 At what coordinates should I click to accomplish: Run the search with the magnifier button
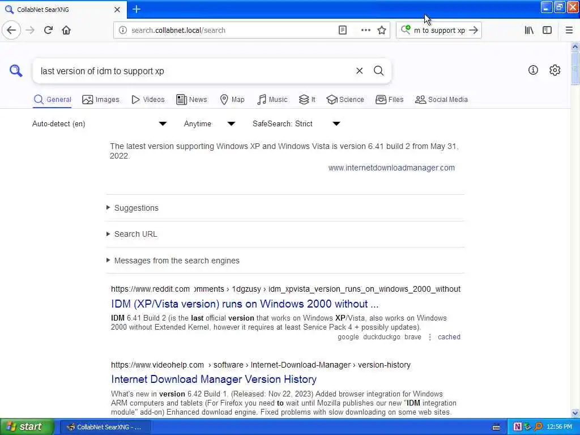tap(378, 71)
